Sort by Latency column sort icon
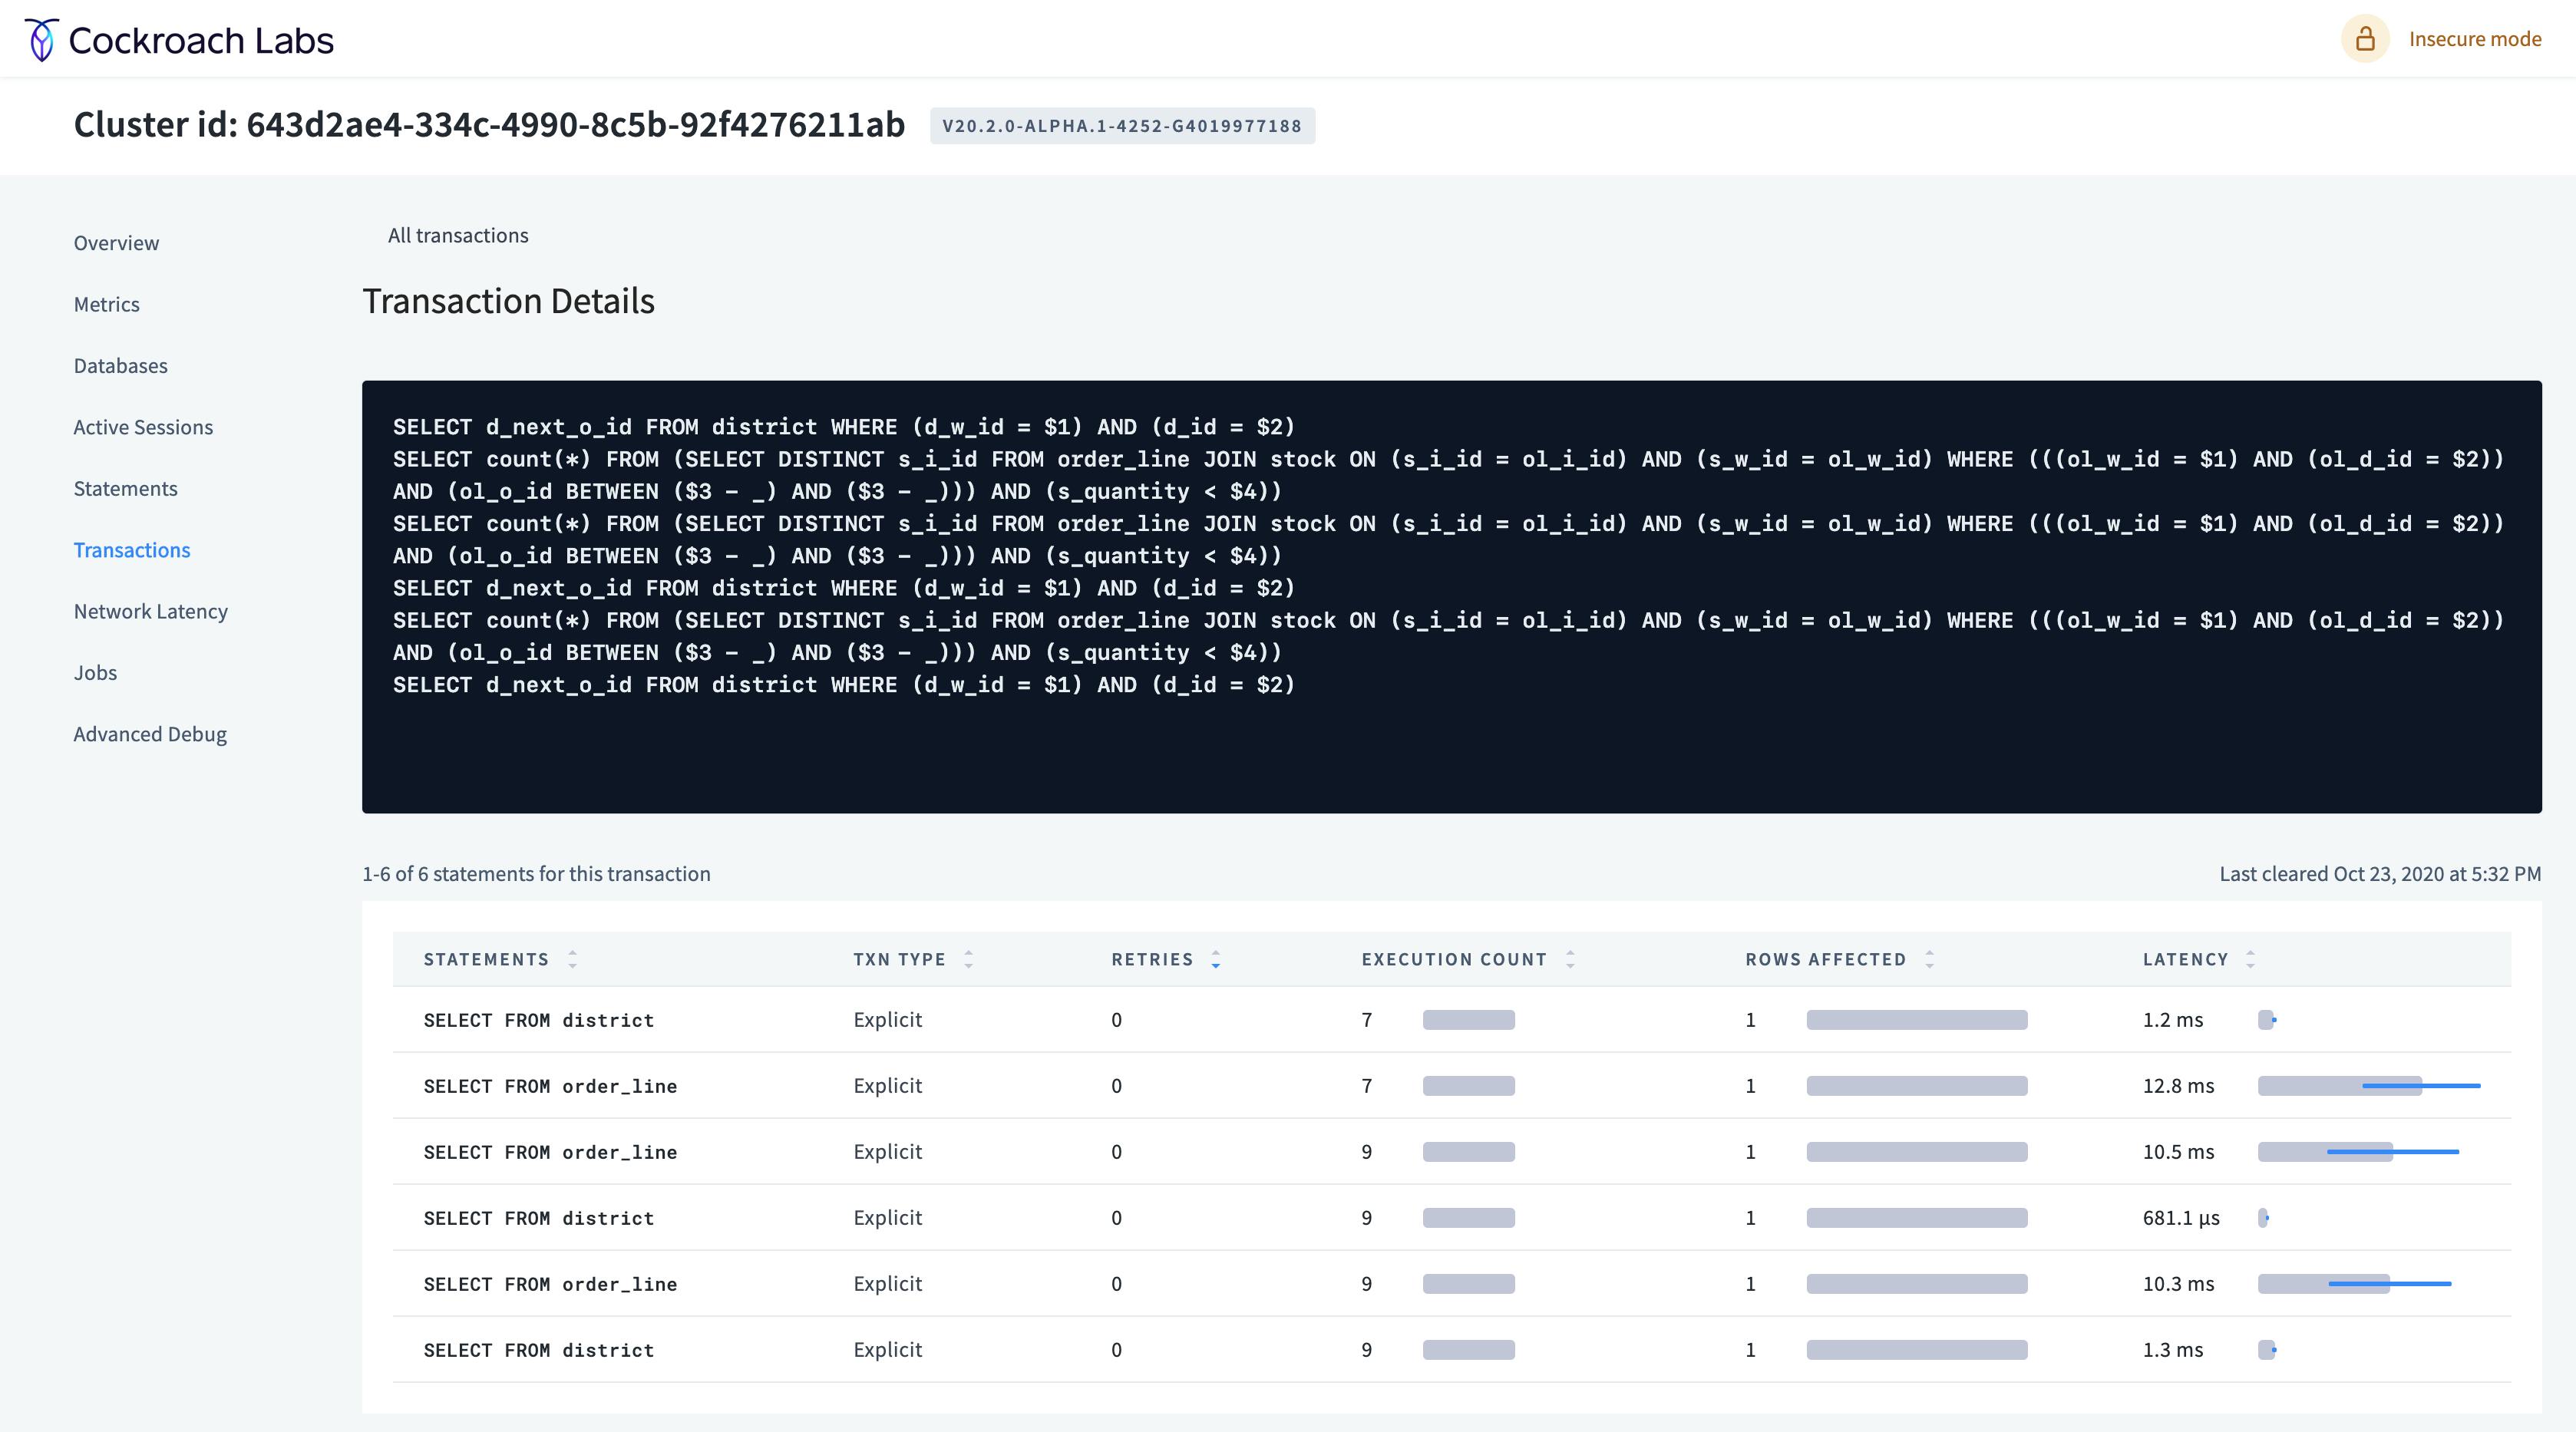This screenshot has height=1432, width=2576. (x=2250, y=959)
